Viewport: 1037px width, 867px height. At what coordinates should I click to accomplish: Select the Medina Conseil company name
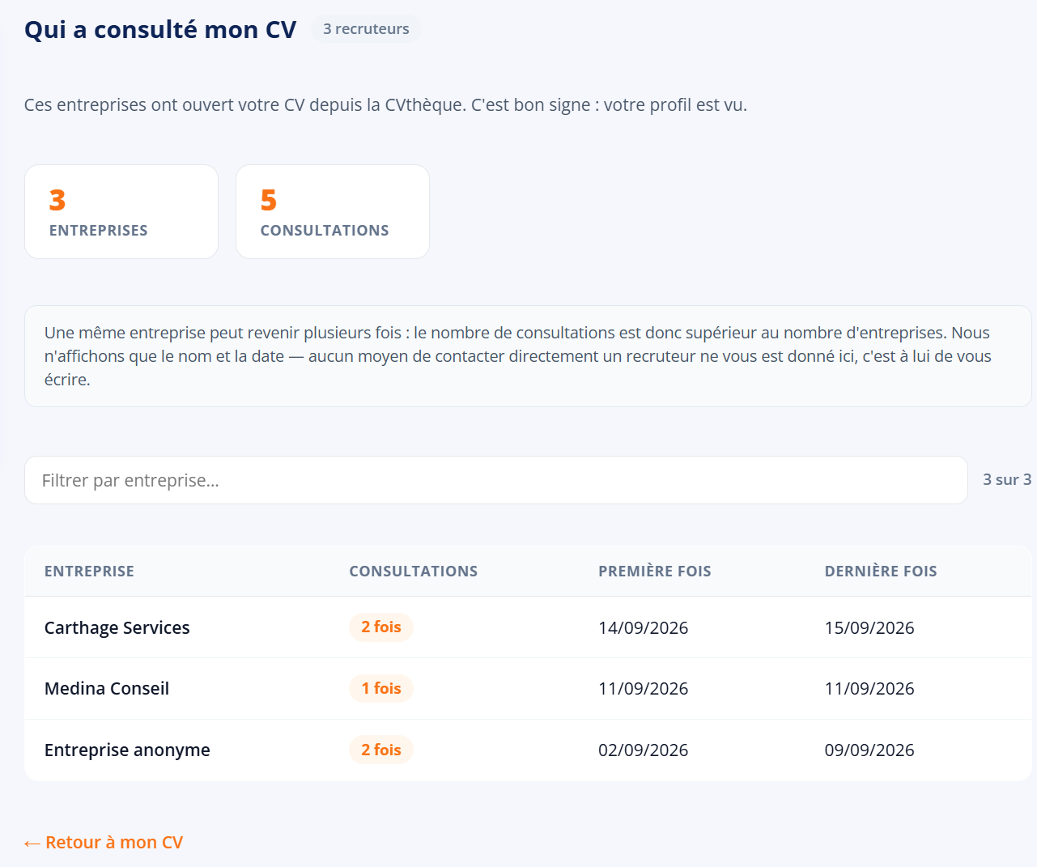click(107, 689)
